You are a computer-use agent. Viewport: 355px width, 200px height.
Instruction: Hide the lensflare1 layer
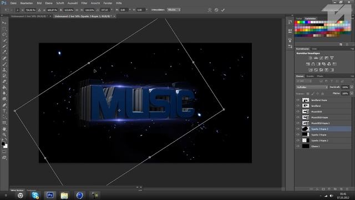(298, 106)
